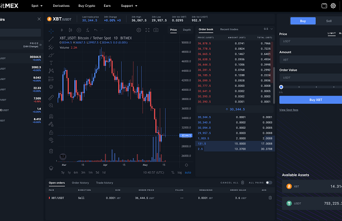Undo the last chart action
This screenshot has width=342, height=221.
click(x=95, y=30)
